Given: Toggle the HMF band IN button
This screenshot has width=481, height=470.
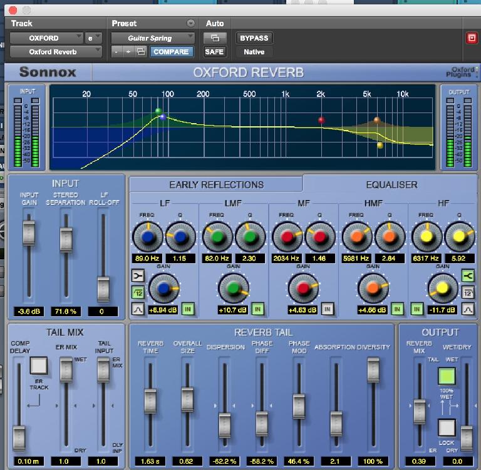Looking at the screenshot, I should [397, 309].
